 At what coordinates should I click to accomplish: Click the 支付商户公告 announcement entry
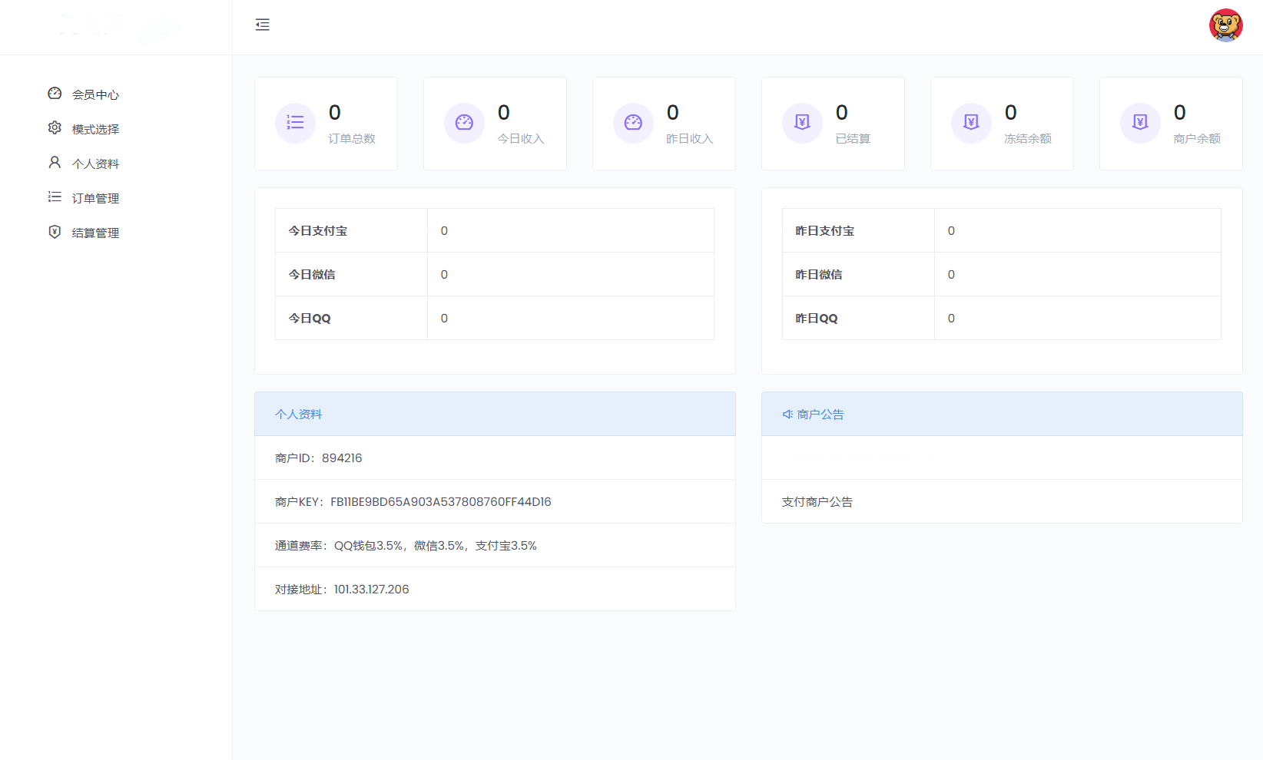[x=817, y=502]
